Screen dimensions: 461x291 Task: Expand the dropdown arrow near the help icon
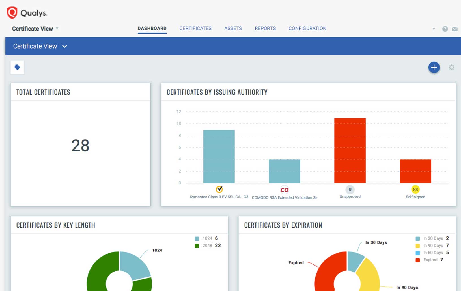click(434, 29)
